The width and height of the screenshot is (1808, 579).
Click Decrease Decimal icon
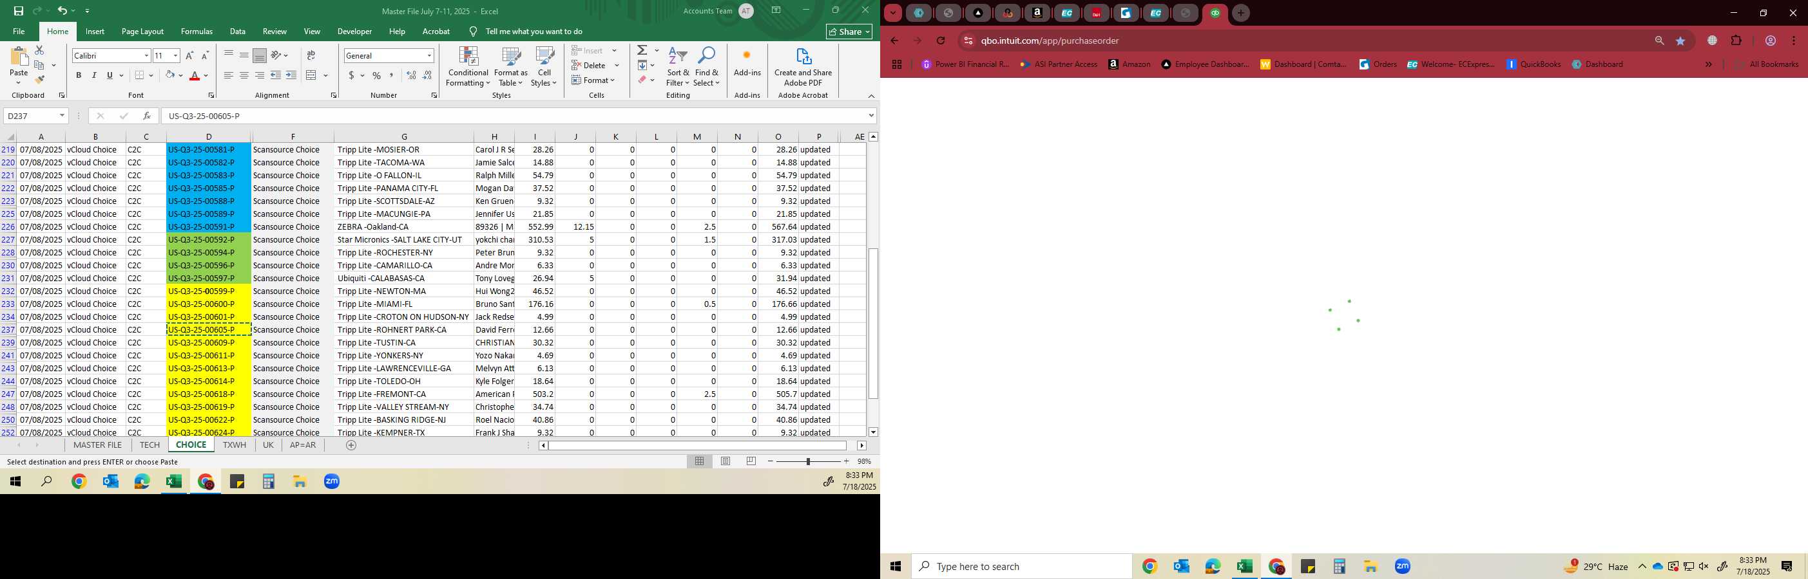click(427, 76)
